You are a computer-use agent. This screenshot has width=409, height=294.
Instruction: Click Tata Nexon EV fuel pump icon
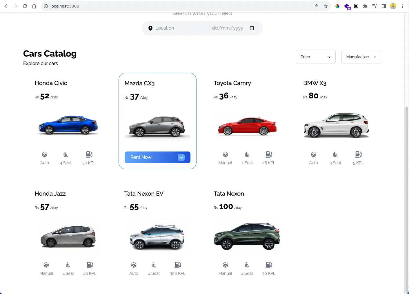coord(178,265)
